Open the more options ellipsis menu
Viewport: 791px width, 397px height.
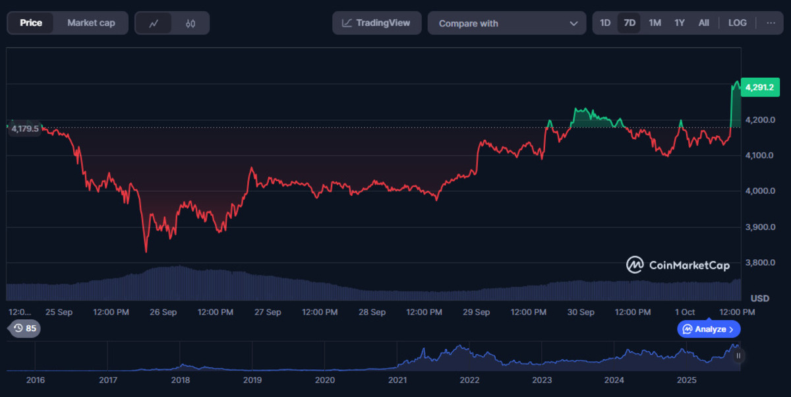pyautogui.click(x=771, y=23)
